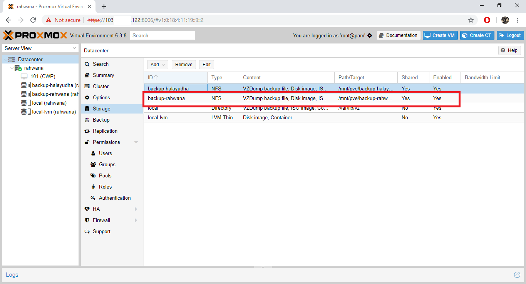Sort by the Bandwidth Limit column header
This screenshot has width=526, height=284.
(492, 77)
